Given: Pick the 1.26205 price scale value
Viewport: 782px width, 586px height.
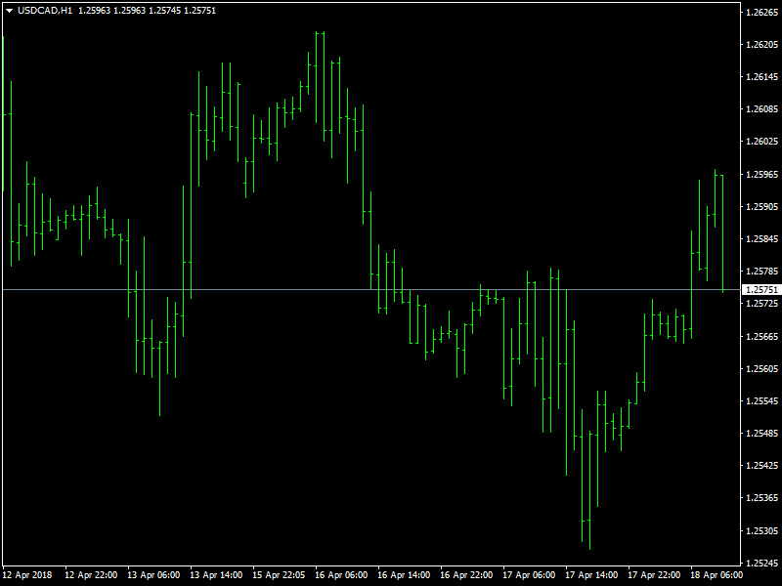Looking at the screenshot, I should click(761, 45).
